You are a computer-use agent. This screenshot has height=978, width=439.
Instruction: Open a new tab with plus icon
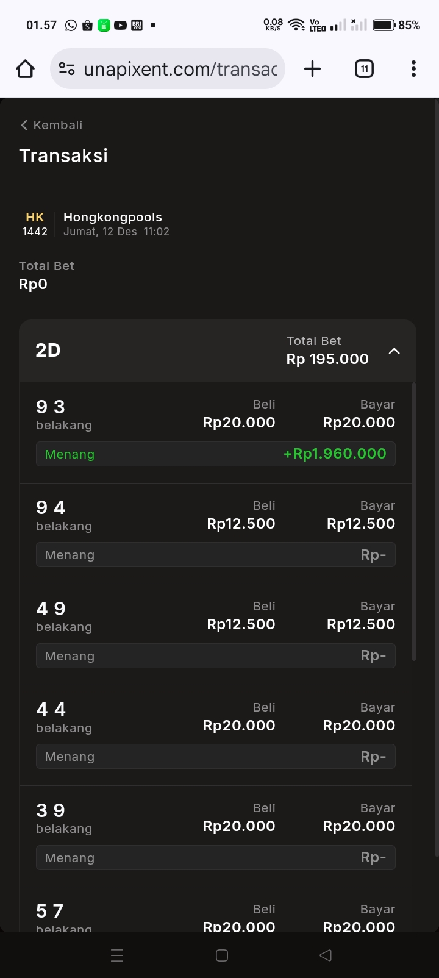(x=312, y=69)
